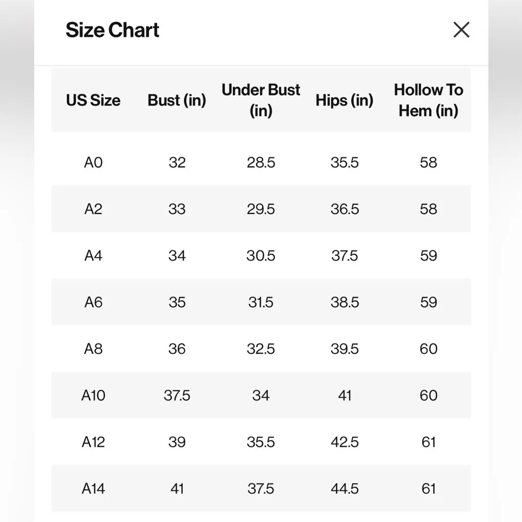Select the A12 size row label
Viewport: 522px width, 522px height.
click(93, 442)
